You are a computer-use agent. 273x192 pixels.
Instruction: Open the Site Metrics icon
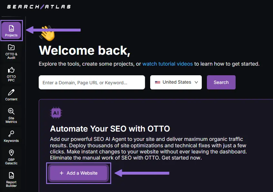tap(11, 115)
